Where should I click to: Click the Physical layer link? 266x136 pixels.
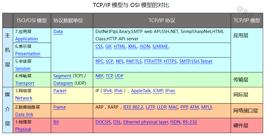pos(23,129)
